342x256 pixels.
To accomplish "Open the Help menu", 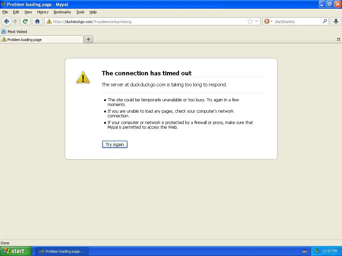I will [x=93, y=12].
